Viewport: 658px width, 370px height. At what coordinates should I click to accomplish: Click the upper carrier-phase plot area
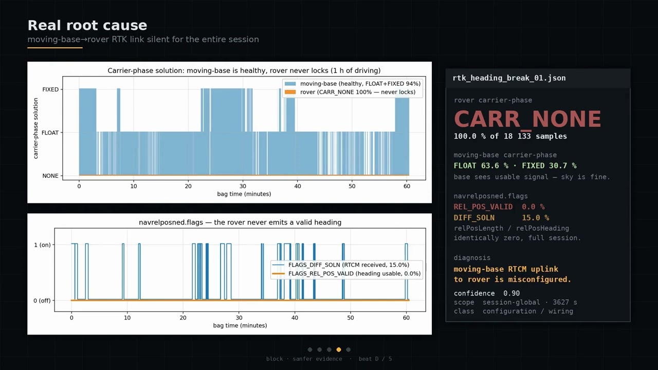(x=244, y=128)
